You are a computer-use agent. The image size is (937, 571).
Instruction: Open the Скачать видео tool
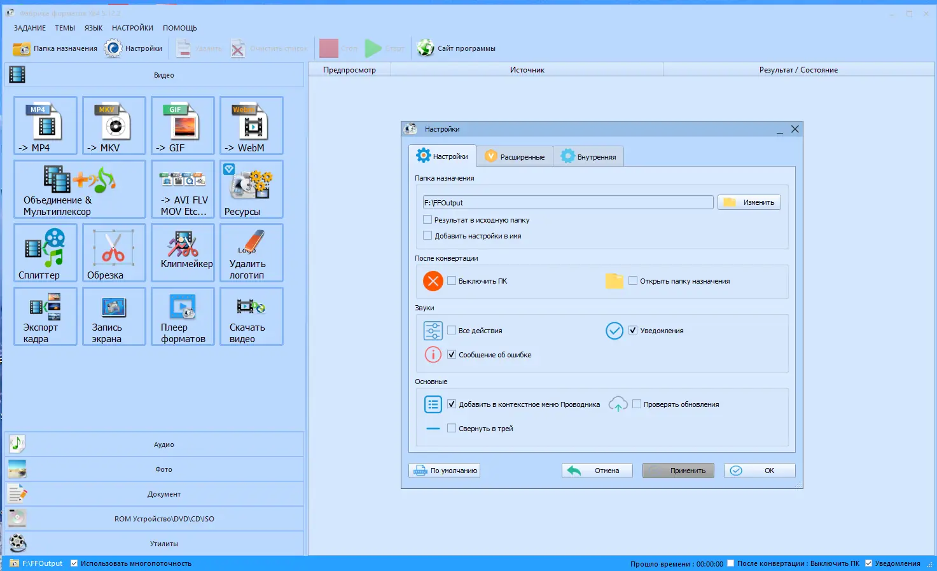point(251,316)
